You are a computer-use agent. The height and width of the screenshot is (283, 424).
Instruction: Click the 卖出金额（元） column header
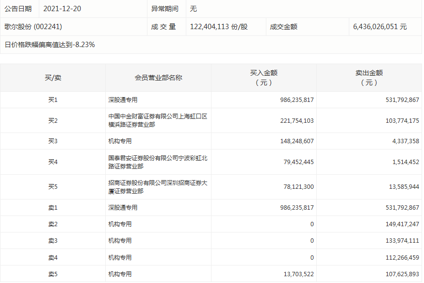click(x=369, y=78)
